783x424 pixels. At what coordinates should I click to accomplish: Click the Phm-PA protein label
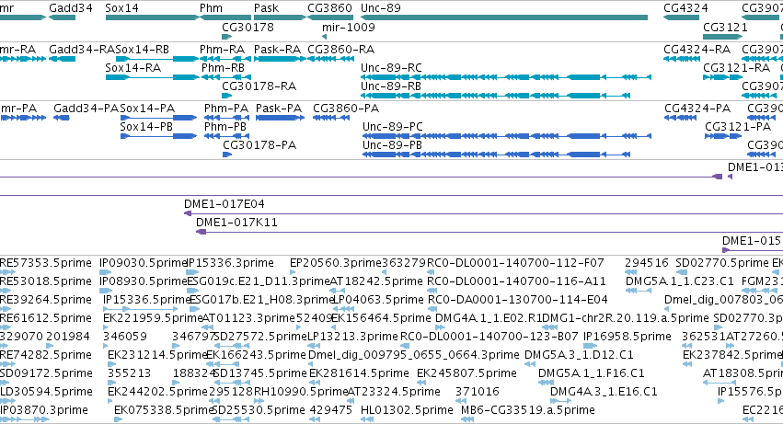(x=226, y=109)
